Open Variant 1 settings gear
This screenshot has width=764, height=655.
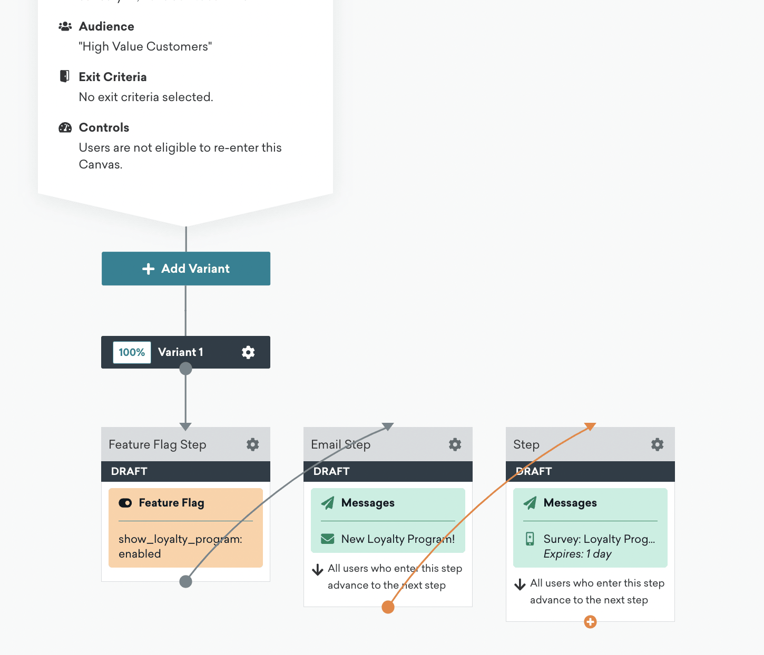pos(248,352)
